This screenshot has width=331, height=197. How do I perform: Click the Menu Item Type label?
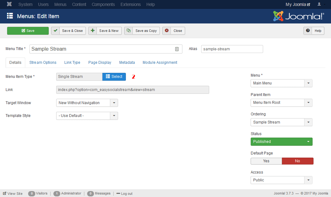(x=20, y=77)
